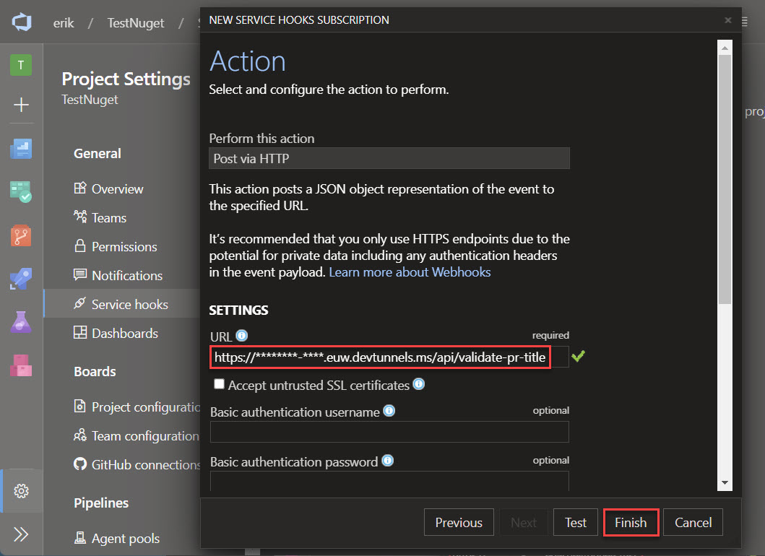
Task: Open Dashboards in Project Settings menu
Action: [116, 333]
